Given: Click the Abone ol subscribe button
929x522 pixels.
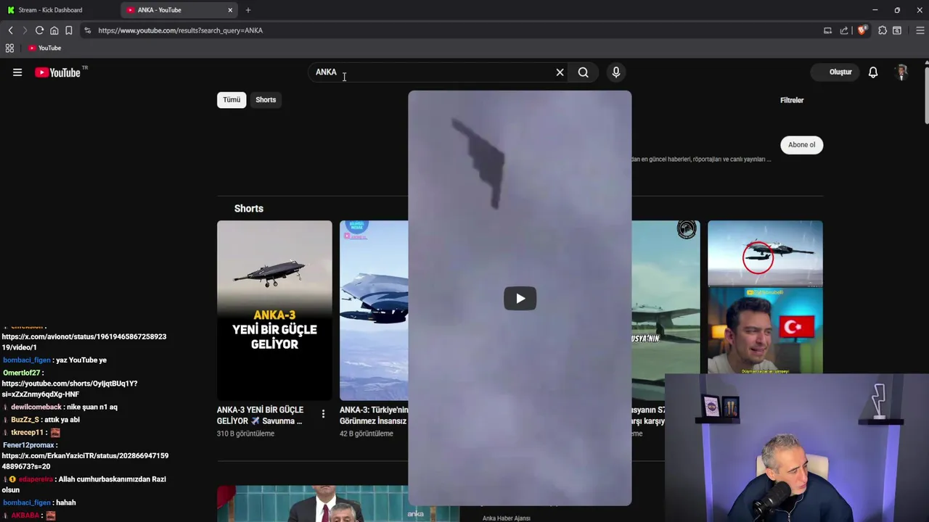Looking at the screenshot, I should pos(801,145).
